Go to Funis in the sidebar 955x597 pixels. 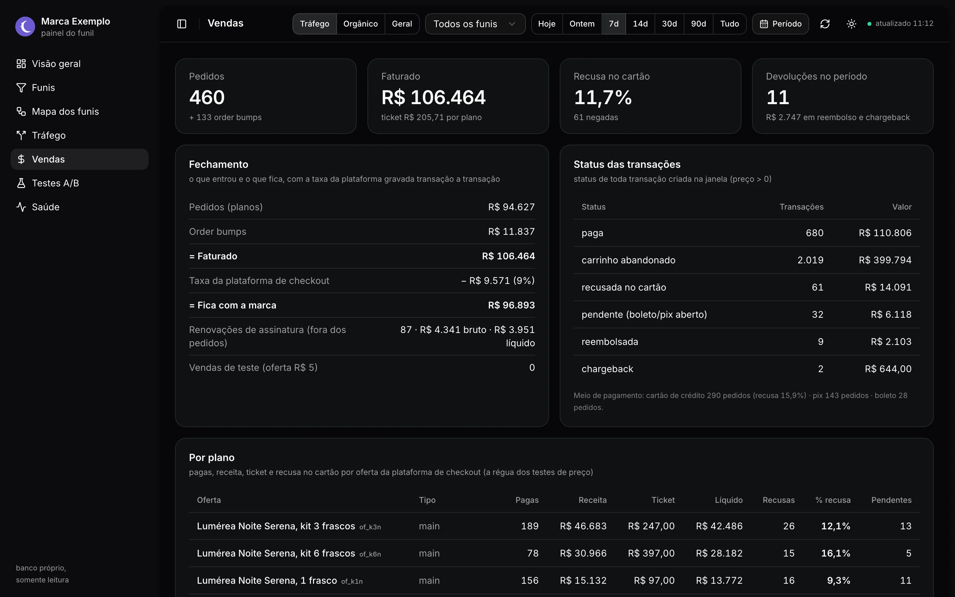(79, 88)
